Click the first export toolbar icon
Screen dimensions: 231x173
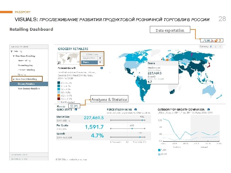205,40
